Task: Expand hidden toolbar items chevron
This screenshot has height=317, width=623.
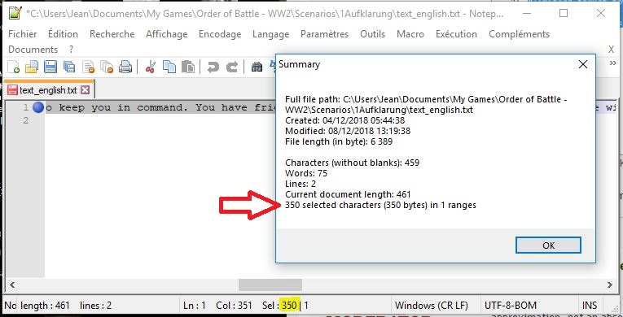Action: [x=612, y=63]
